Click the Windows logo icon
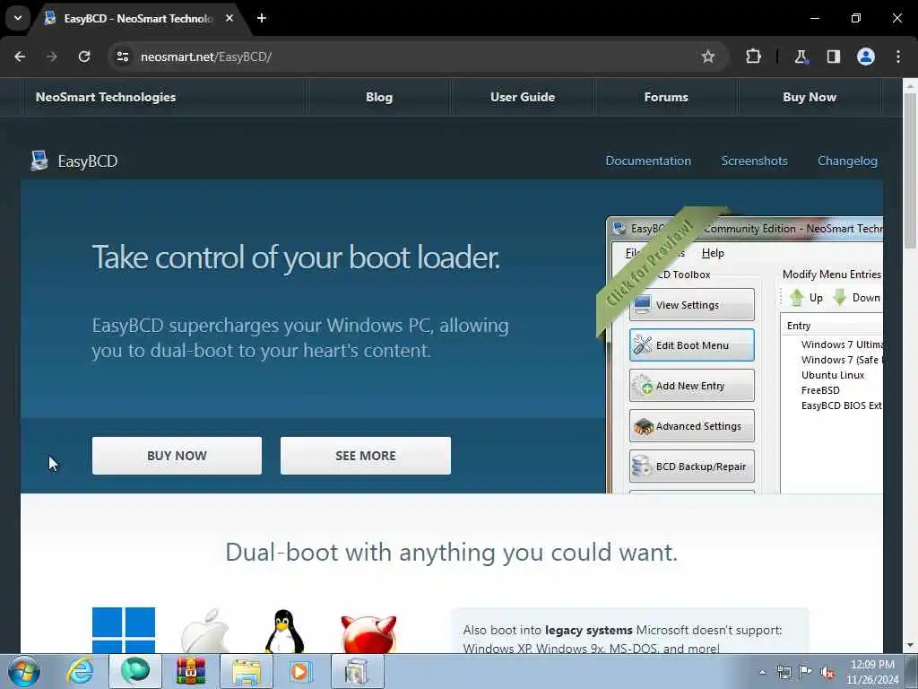The width and height of the screenshot is (918, 689). click(124, 630)
